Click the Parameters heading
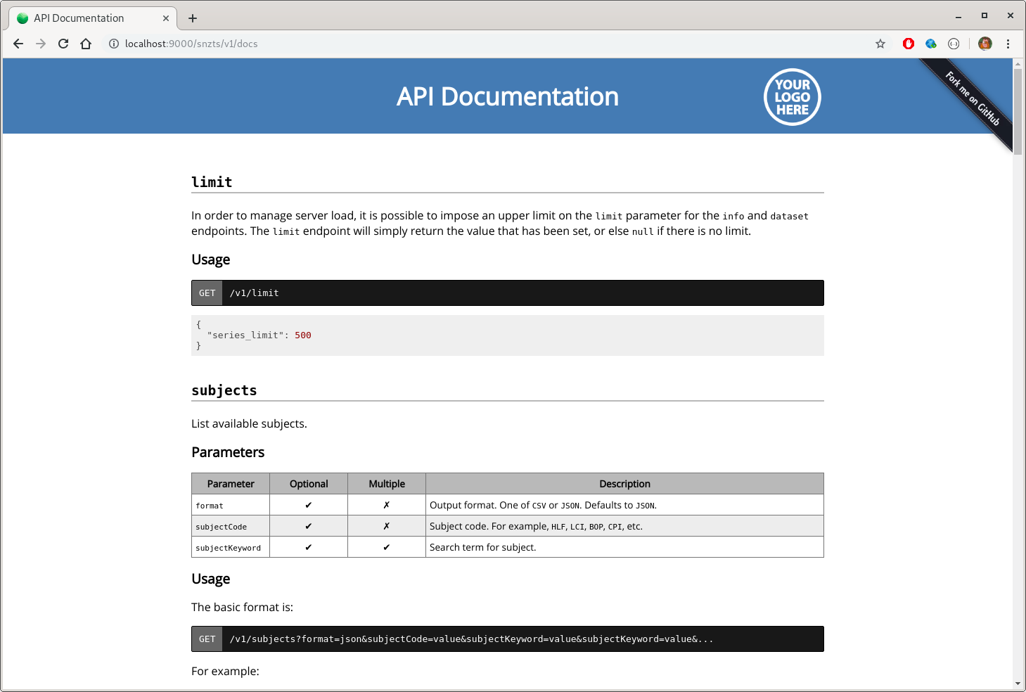 228,452
